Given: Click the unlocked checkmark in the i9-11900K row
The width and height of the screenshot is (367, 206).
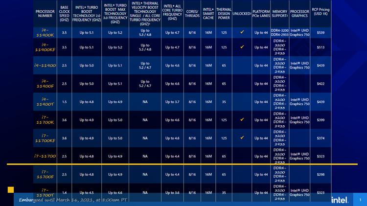Looking at the screenshot, I should 242,32.
